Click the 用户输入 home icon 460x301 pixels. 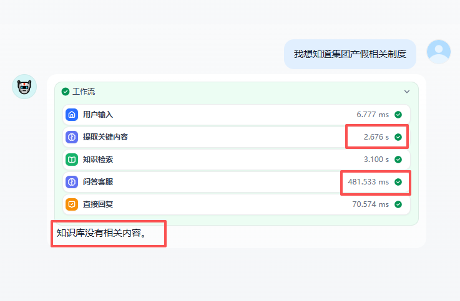coord(72,115)
